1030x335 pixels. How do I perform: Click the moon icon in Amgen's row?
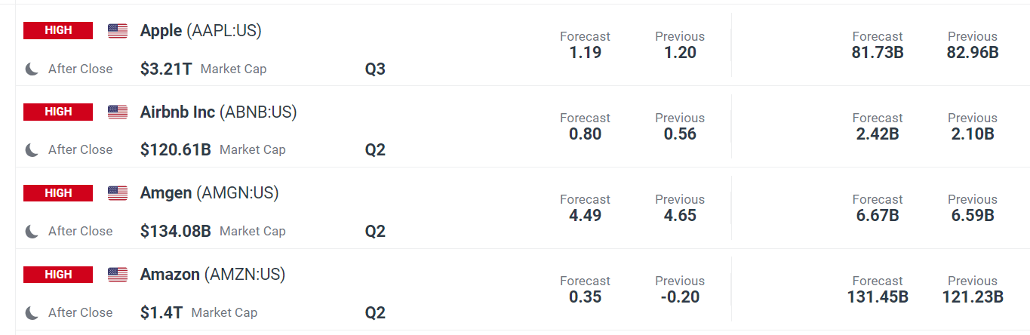(x=32, y=232)
